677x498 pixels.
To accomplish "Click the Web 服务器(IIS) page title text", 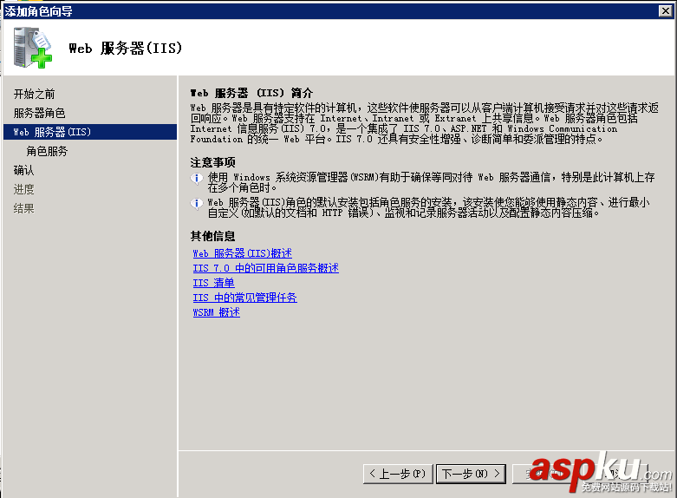I will pos(126,48).
